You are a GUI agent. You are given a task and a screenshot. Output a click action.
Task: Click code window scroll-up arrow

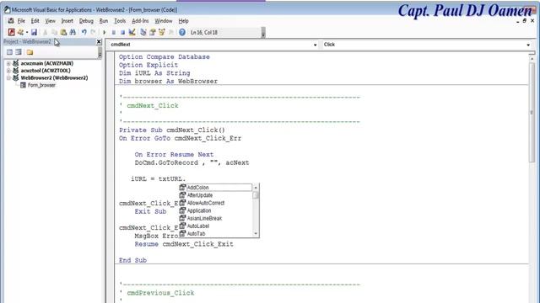pos(532,59)
